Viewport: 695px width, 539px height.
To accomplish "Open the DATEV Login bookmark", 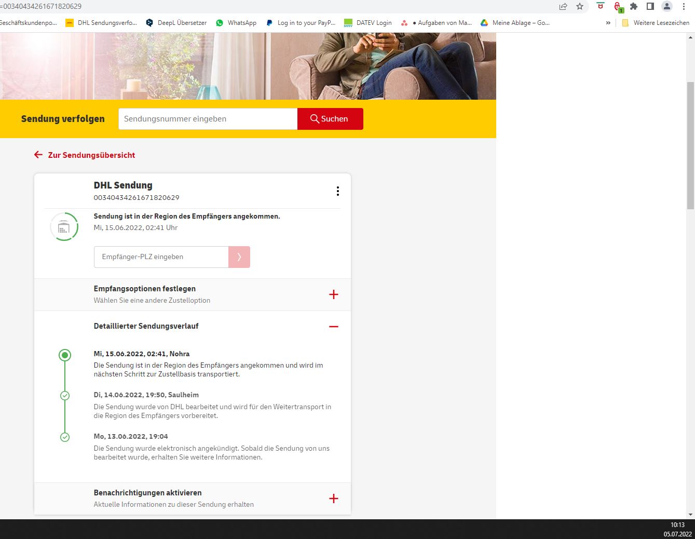I will click(x=368, y=23).
